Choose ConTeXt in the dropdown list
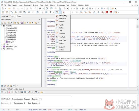 click(x=62, y=37)
